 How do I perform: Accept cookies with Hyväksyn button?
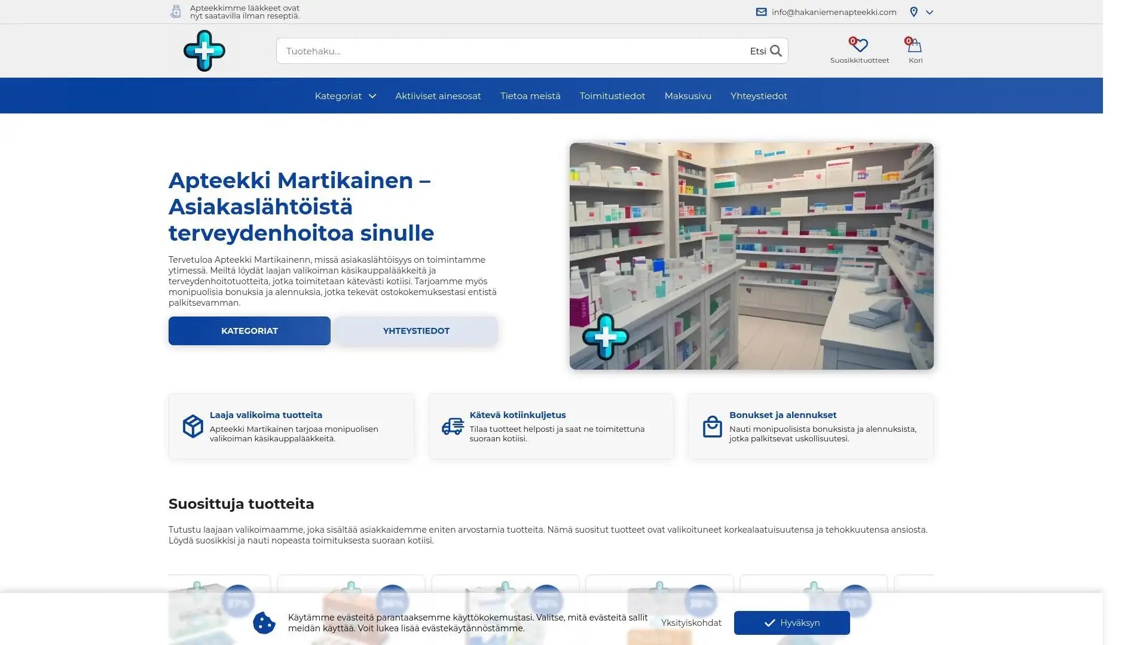tap(791, 623)
